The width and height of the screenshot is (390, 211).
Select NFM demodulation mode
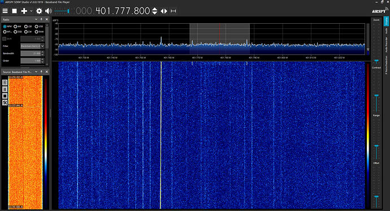pos(7,27)
